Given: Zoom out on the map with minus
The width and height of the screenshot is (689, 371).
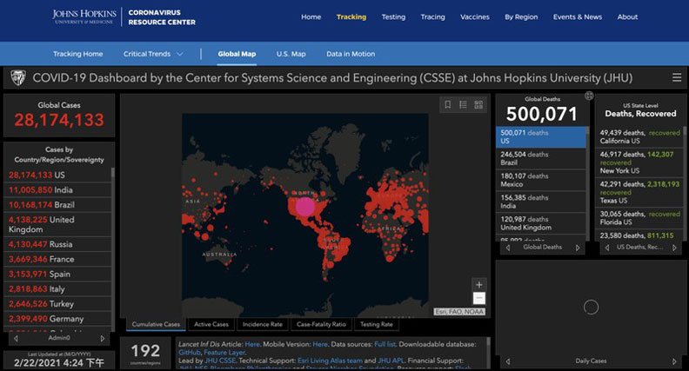Looking at the screenshot, I should 478,298.
